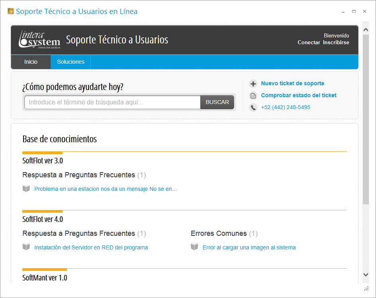Click the Intera System logo
Viewport: 376px width, 298px height.
coord(39,40)
